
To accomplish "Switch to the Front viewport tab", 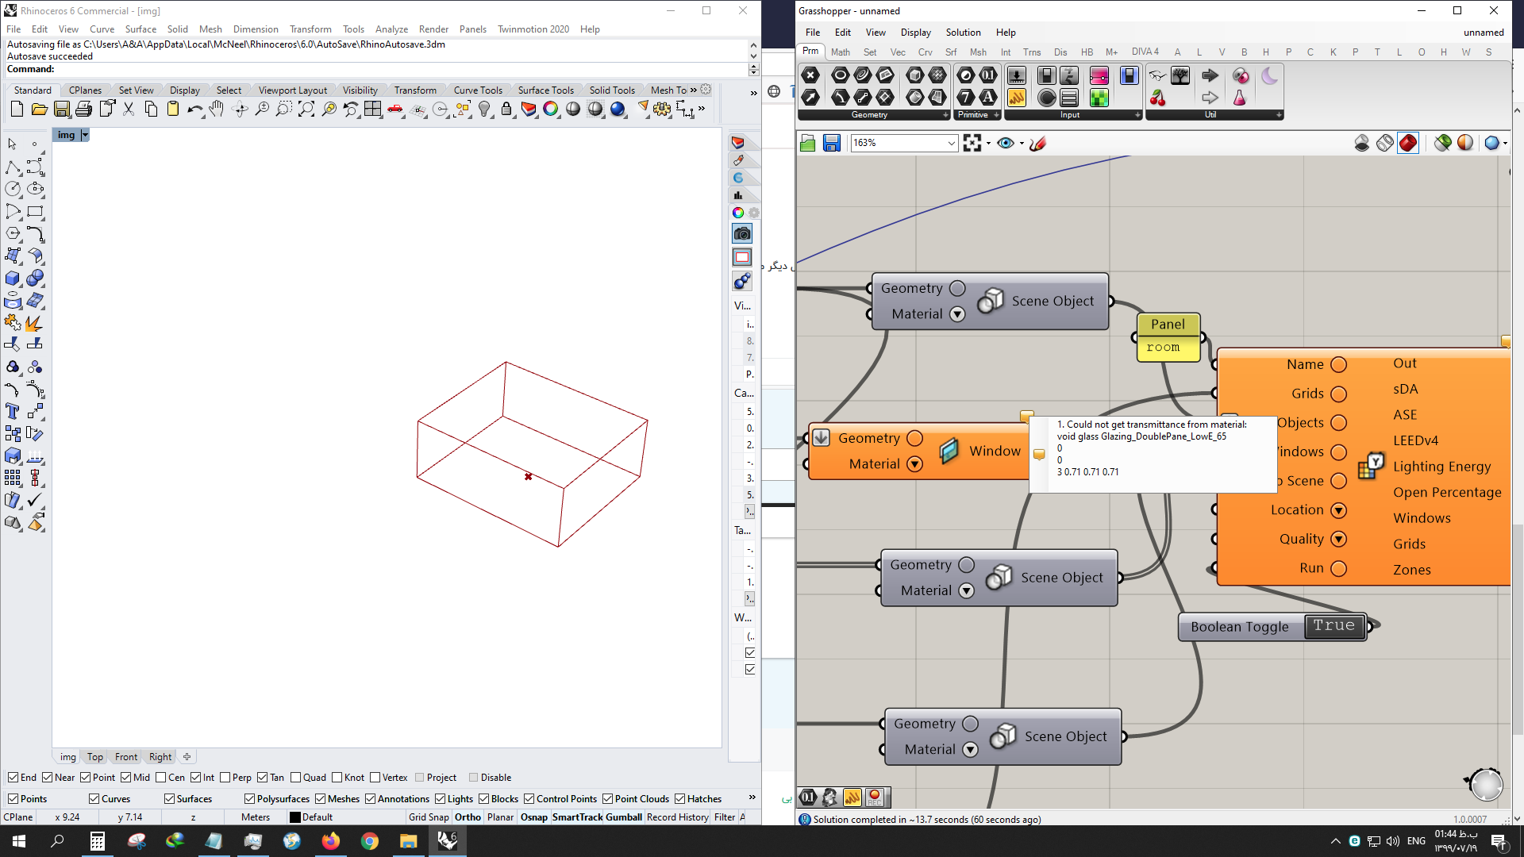I will [126, 757].
